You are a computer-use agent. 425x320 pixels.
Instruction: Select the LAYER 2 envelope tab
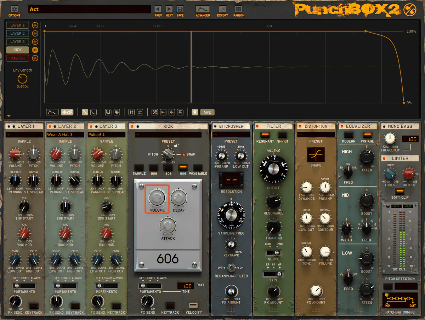pos(18,34)
